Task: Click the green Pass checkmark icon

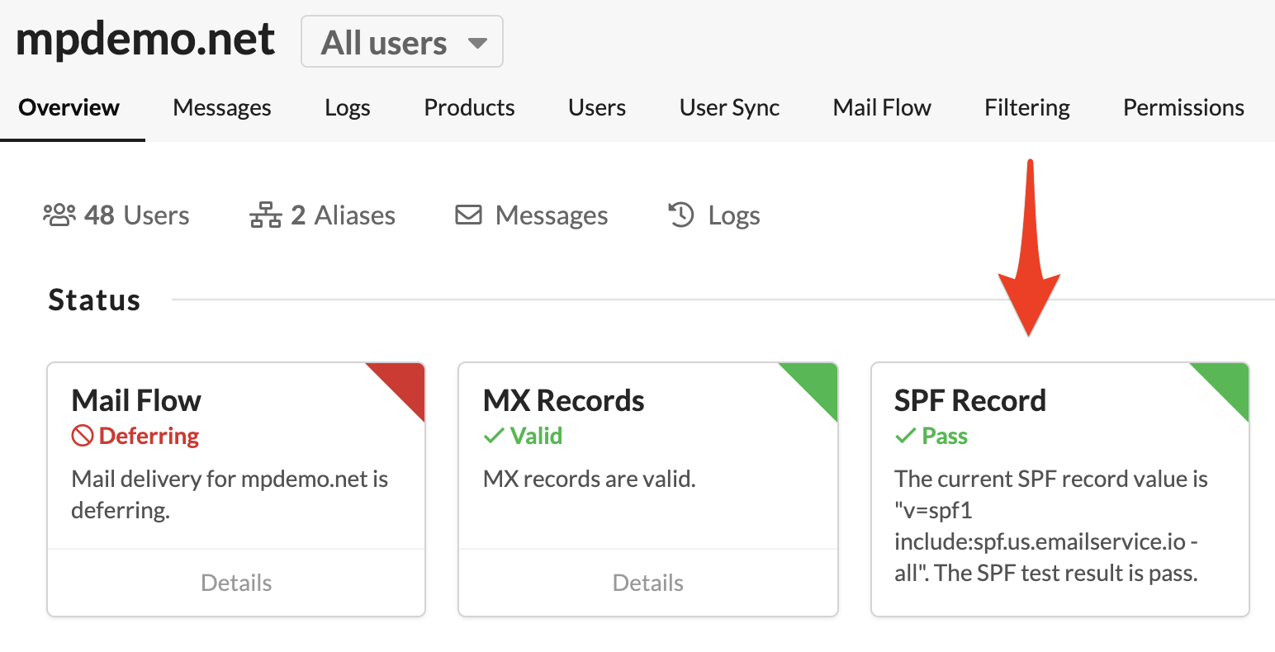Action: (x=906, y=436)
